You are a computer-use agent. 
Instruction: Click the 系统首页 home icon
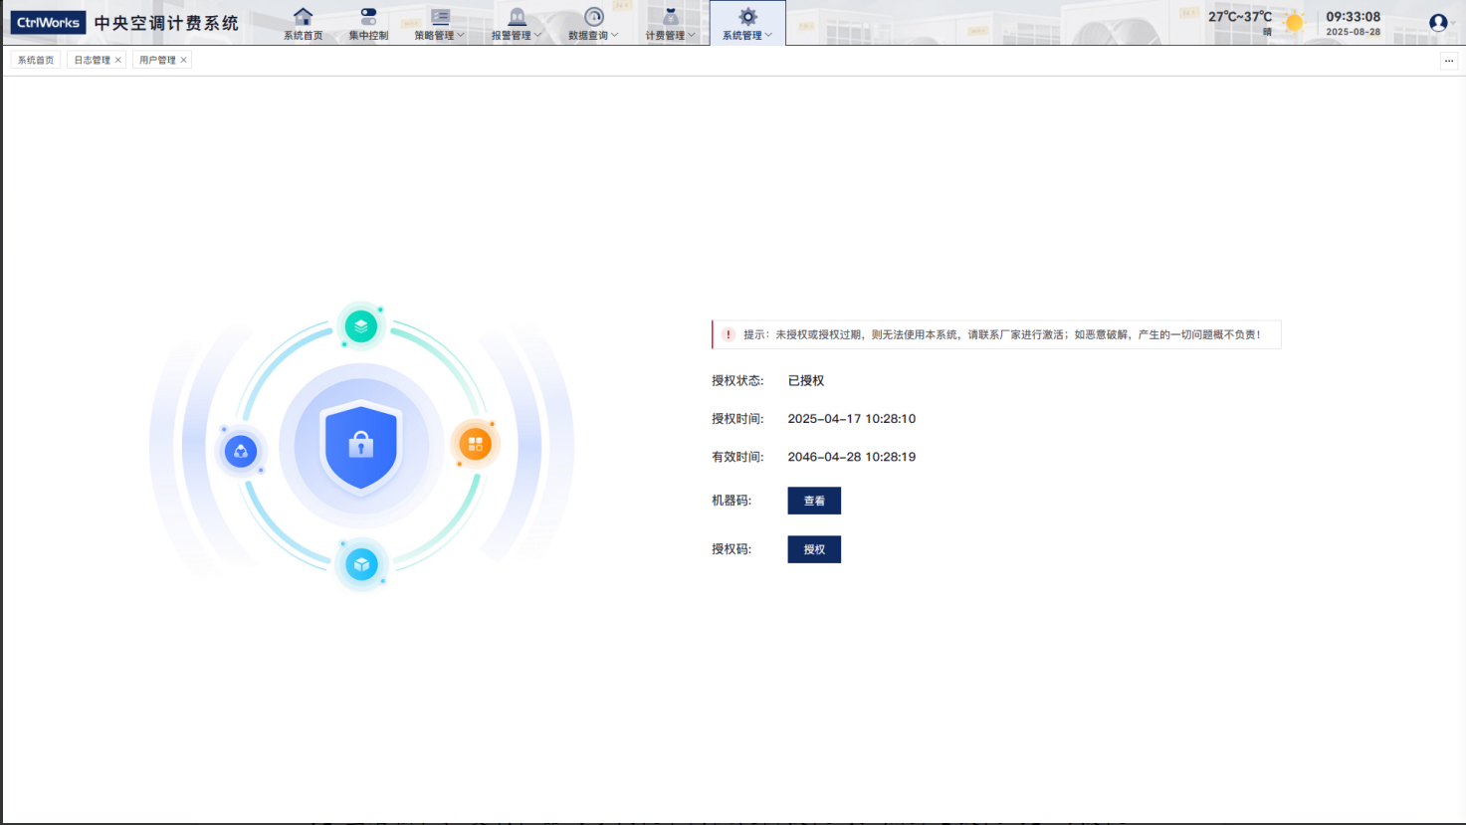click(x=303, y=17)
